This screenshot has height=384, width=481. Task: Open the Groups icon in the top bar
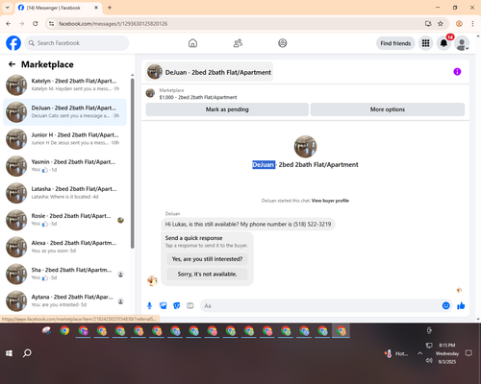[283, 43]
